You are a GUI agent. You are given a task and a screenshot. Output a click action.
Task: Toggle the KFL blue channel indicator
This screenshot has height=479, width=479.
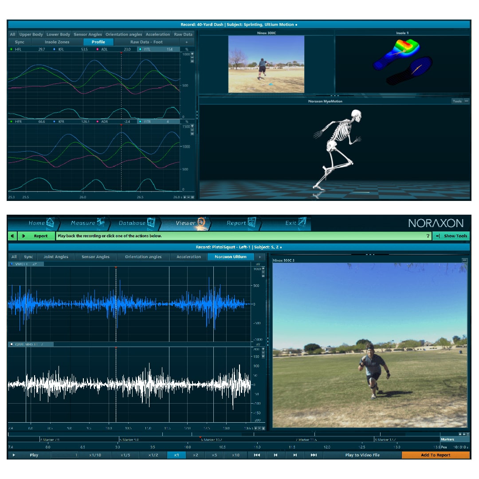(x=54, y=49)
